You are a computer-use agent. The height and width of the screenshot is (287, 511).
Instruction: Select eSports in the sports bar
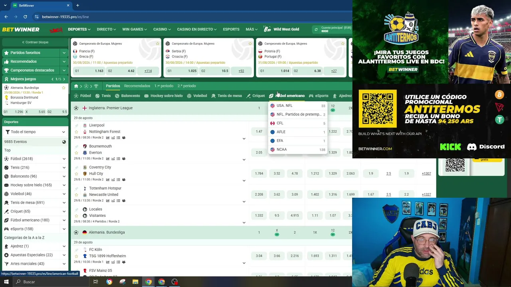coord(319,96)
